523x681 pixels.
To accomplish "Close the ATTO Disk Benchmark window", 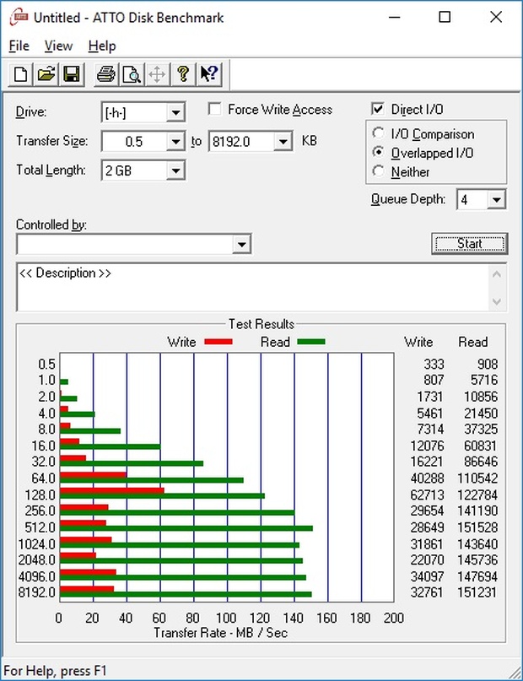I will pos(496,18).
